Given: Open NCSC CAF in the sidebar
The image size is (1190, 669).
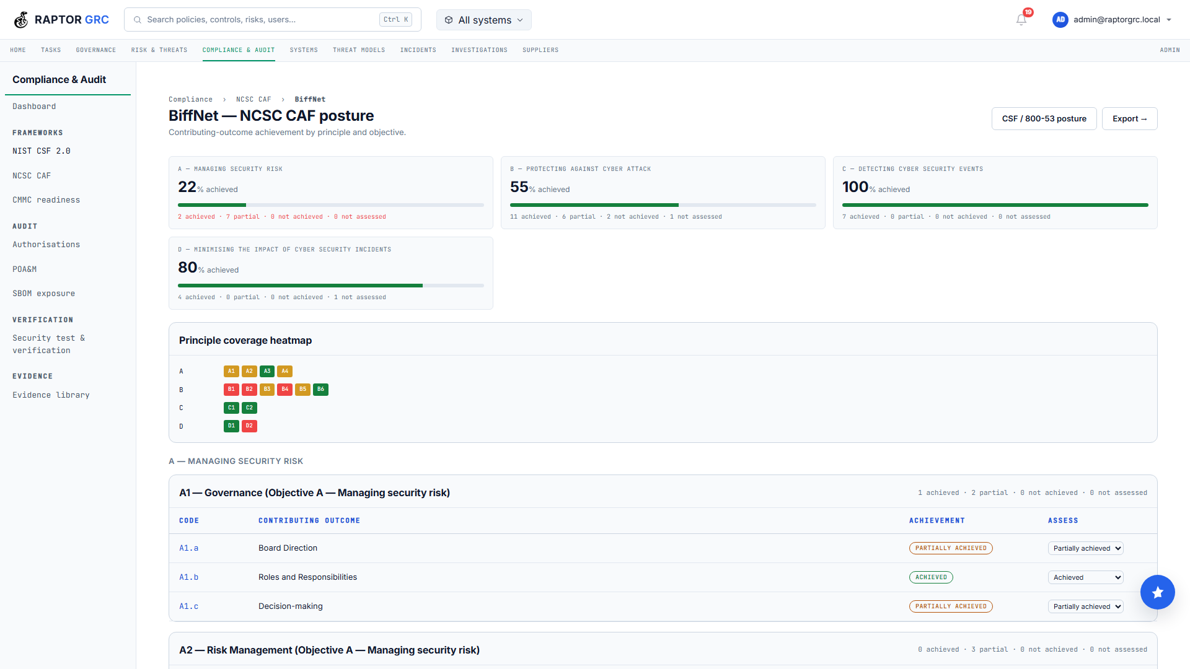Looking at the screenshot, I should coord(32,176).
